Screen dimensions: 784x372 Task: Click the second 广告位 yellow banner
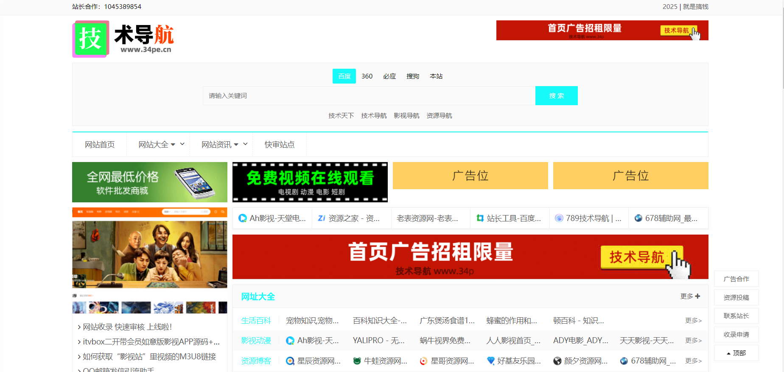(x=631, y=176)
